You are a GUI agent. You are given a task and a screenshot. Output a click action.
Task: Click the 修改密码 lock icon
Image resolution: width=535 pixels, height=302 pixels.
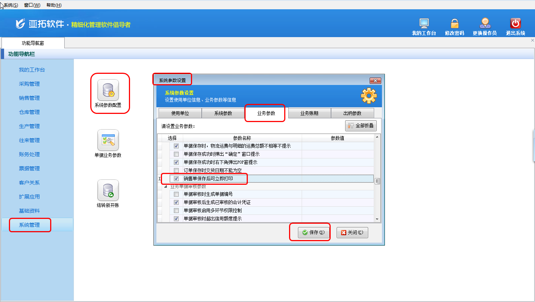454,24
